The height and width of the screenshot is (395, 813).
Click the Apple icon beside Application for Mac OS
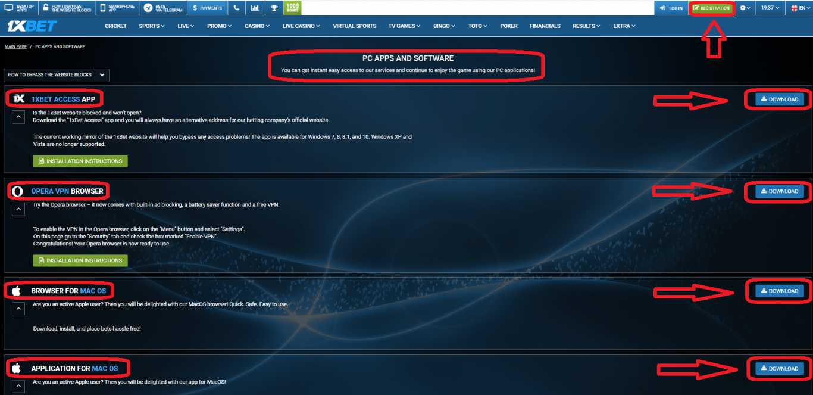(17, 368)
